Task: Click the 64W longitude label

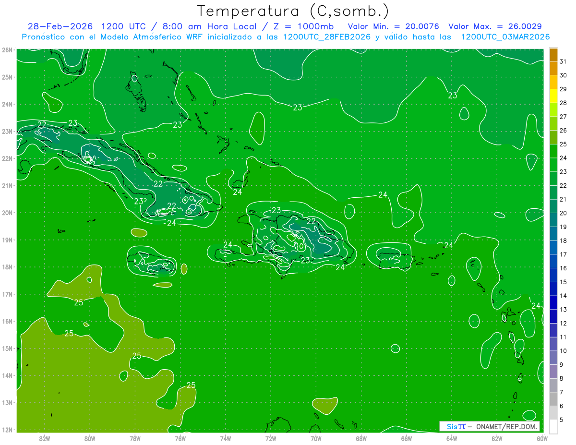Action: (x=452, y=438)
